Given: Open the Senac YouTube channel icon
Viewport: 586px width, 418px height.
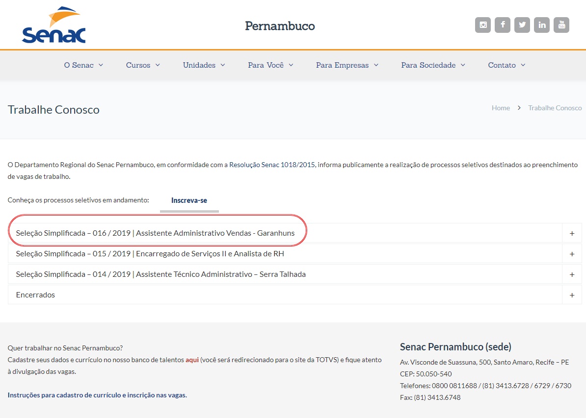Looking at the screenshot, I should [x=561, y=25].
